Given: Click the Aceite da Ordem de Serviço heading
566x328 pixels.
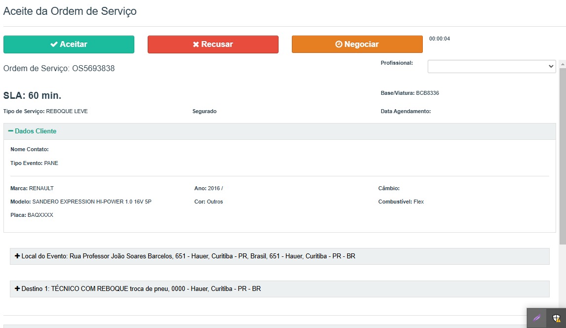Looking at the screenshot, I should 70,11.
